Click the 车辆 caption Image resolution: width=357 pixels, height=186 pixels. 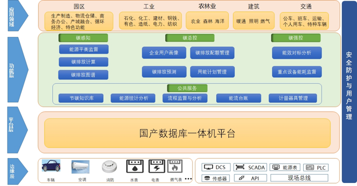click(51, 180)
